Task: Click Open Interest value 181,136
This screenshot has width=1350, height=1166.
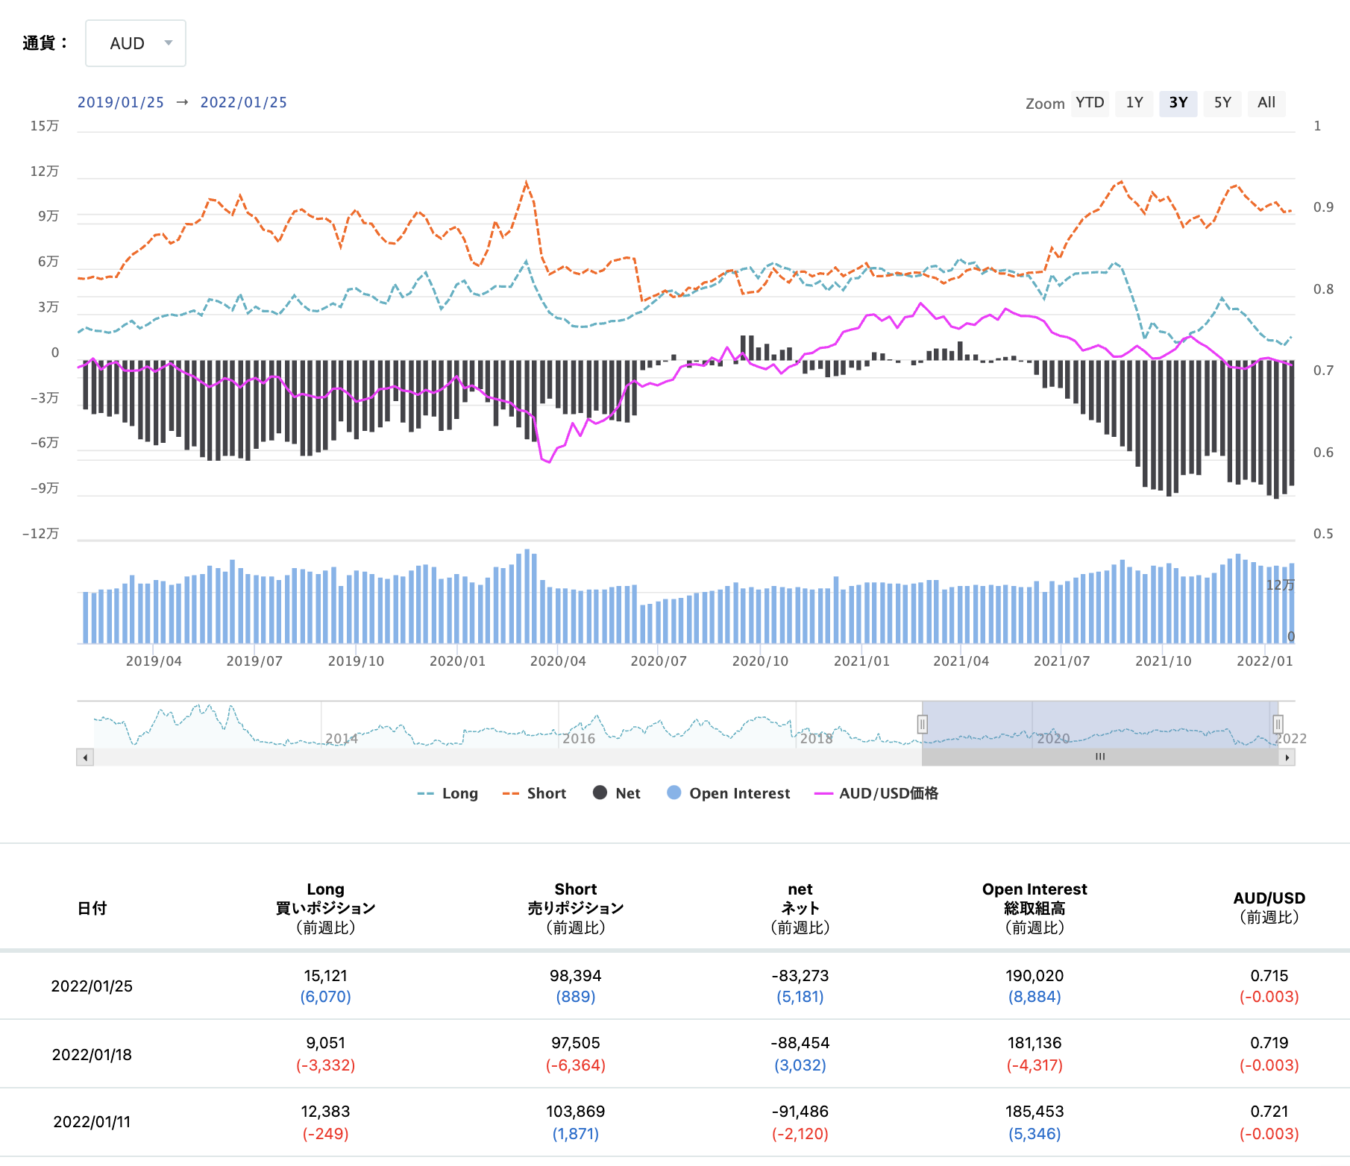Action: 1035,1043
